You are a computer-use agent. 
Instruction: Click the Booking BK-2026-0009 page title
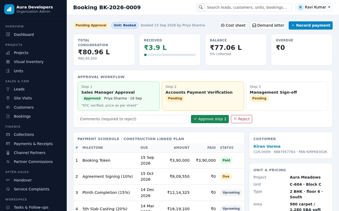(107, 7)
